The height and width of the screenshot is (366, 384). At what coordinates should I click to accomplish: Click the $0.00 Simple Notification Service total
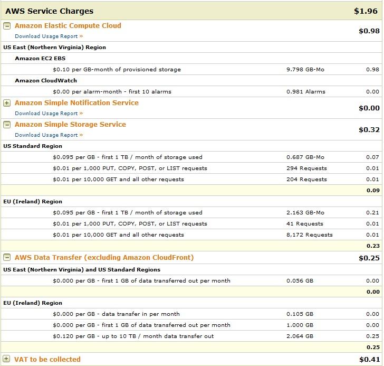click(369, 108)
